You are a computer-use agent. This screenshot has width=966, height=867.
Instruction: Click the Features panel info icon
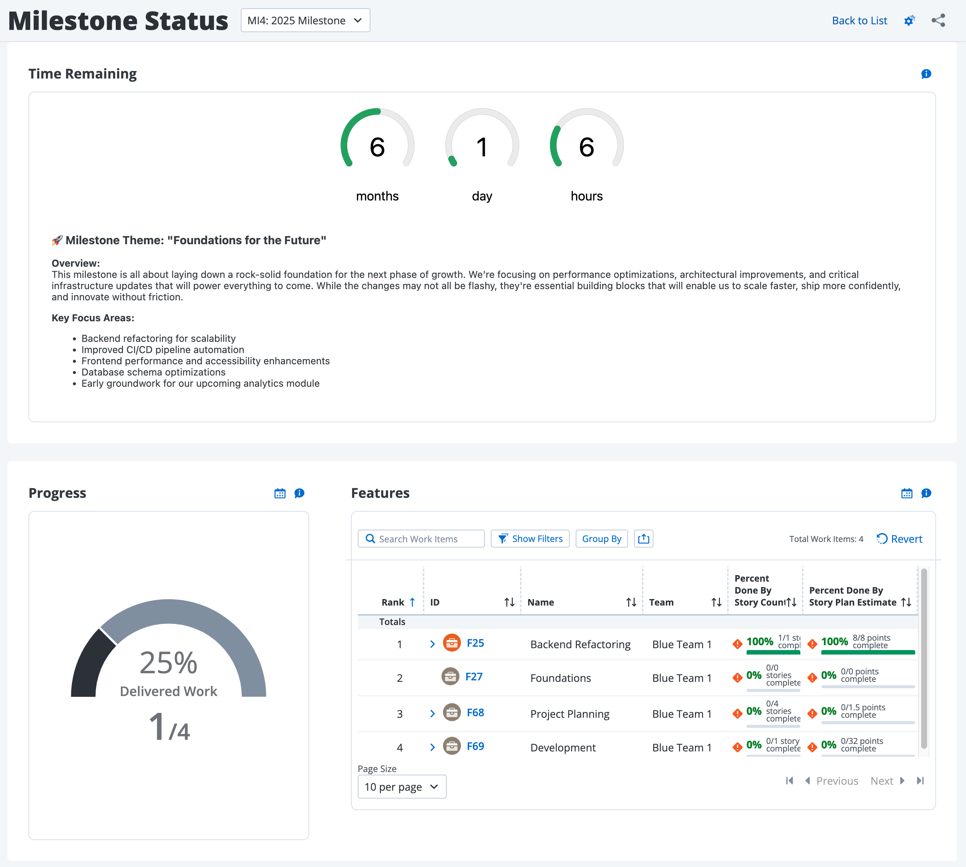click(926, 493)
